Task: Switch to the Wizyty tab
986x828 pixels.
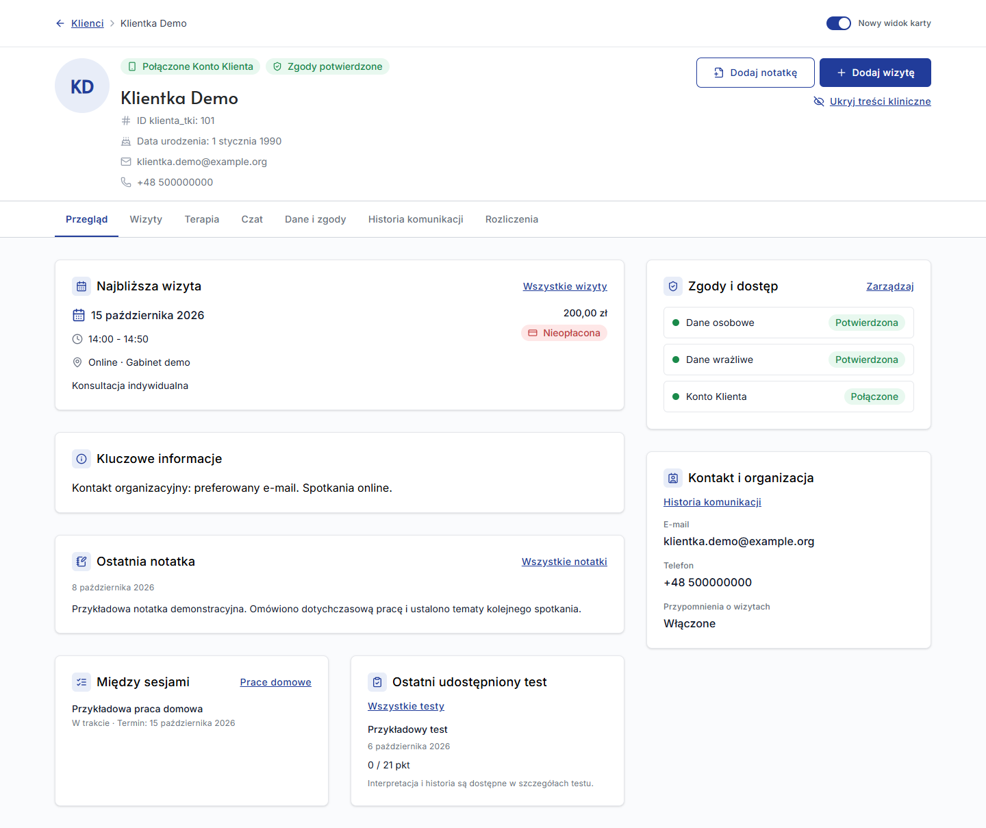Action: (146, 219)
